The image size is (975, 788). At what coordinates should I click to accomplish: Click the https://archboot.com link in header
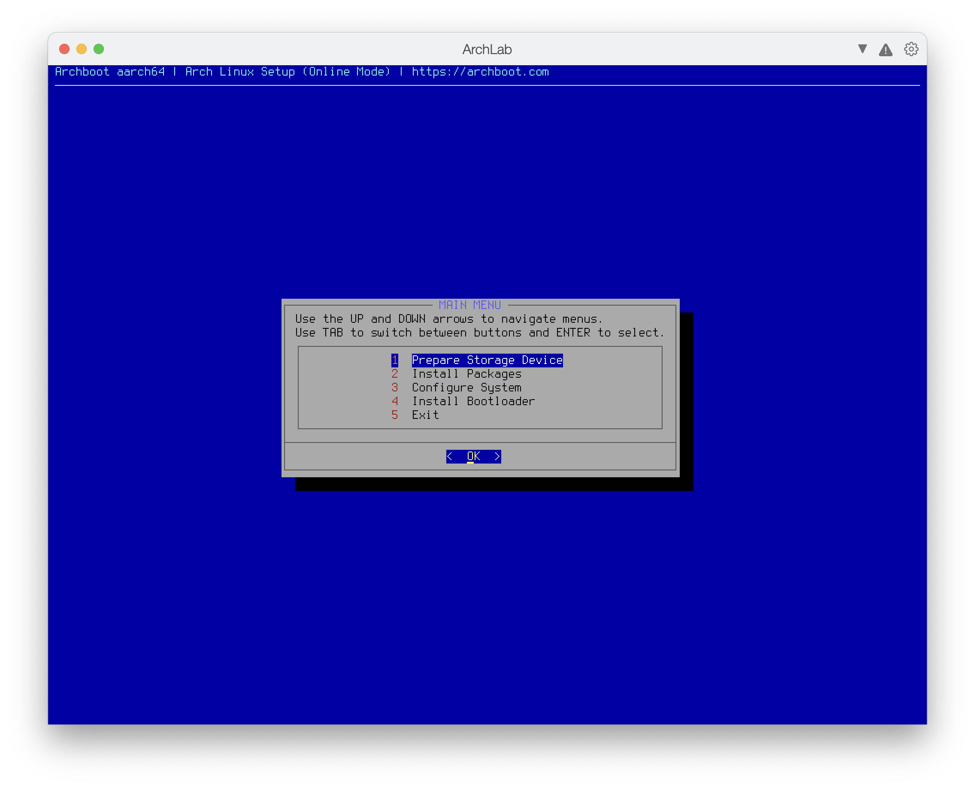pos(480,72)
